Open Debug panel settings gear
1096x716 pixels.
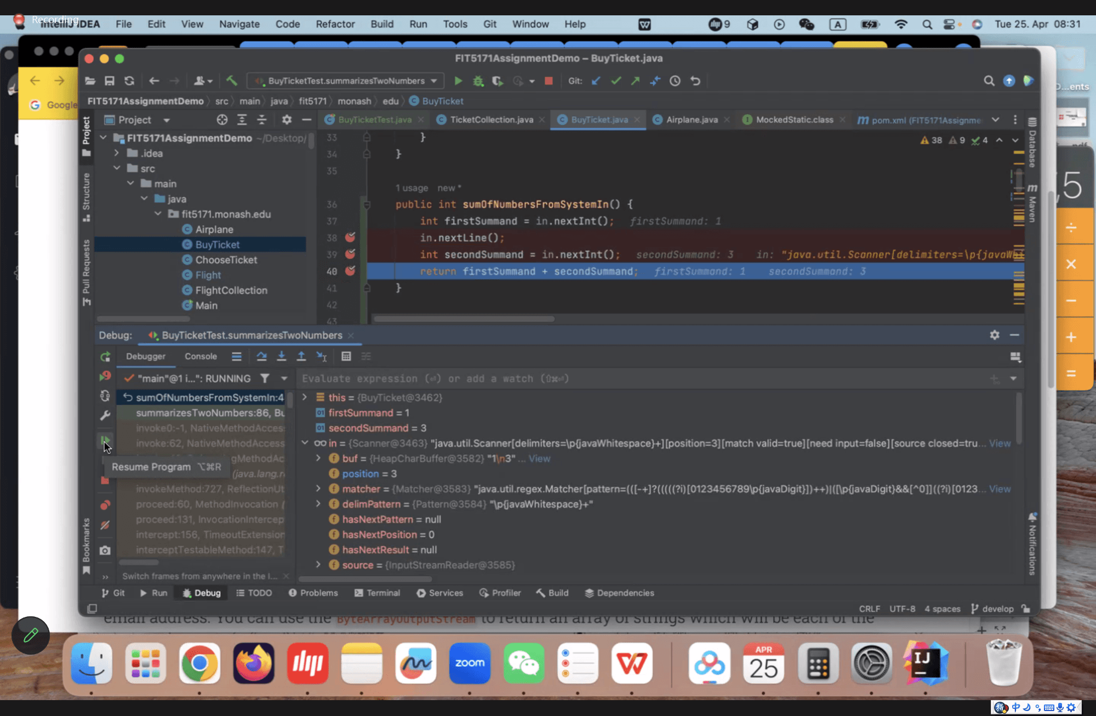(x=995, y=335)
